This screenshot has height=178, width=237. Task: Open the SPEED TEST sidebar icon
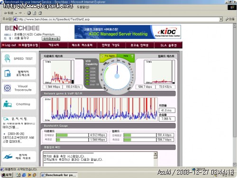7,58
